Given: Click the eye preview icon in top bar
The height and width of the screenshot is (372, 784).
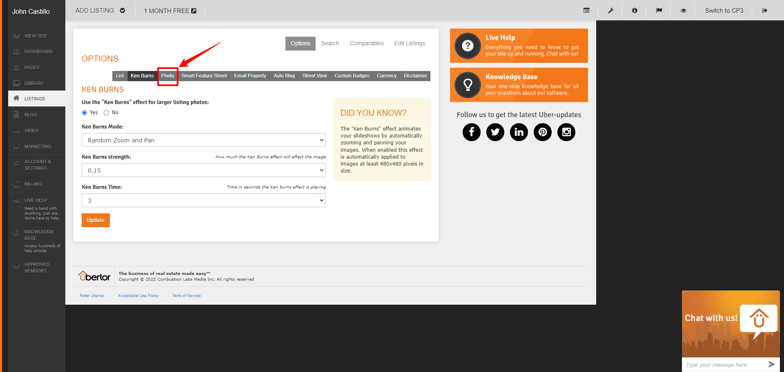Looking at the screenshot, I should click(x=683, y=11).
